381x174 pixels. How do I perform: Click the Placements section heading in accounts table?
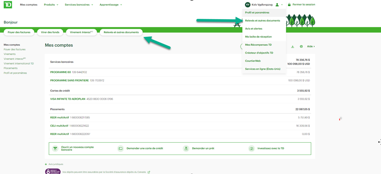tap(57, 110)
